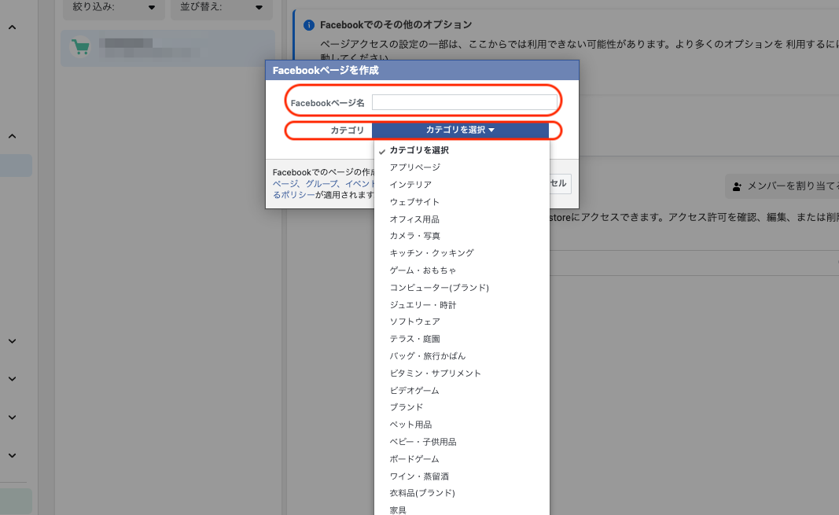839x515 pixels.
Task: Choose アプリページ from category list
Action: [x=462, y=167]
